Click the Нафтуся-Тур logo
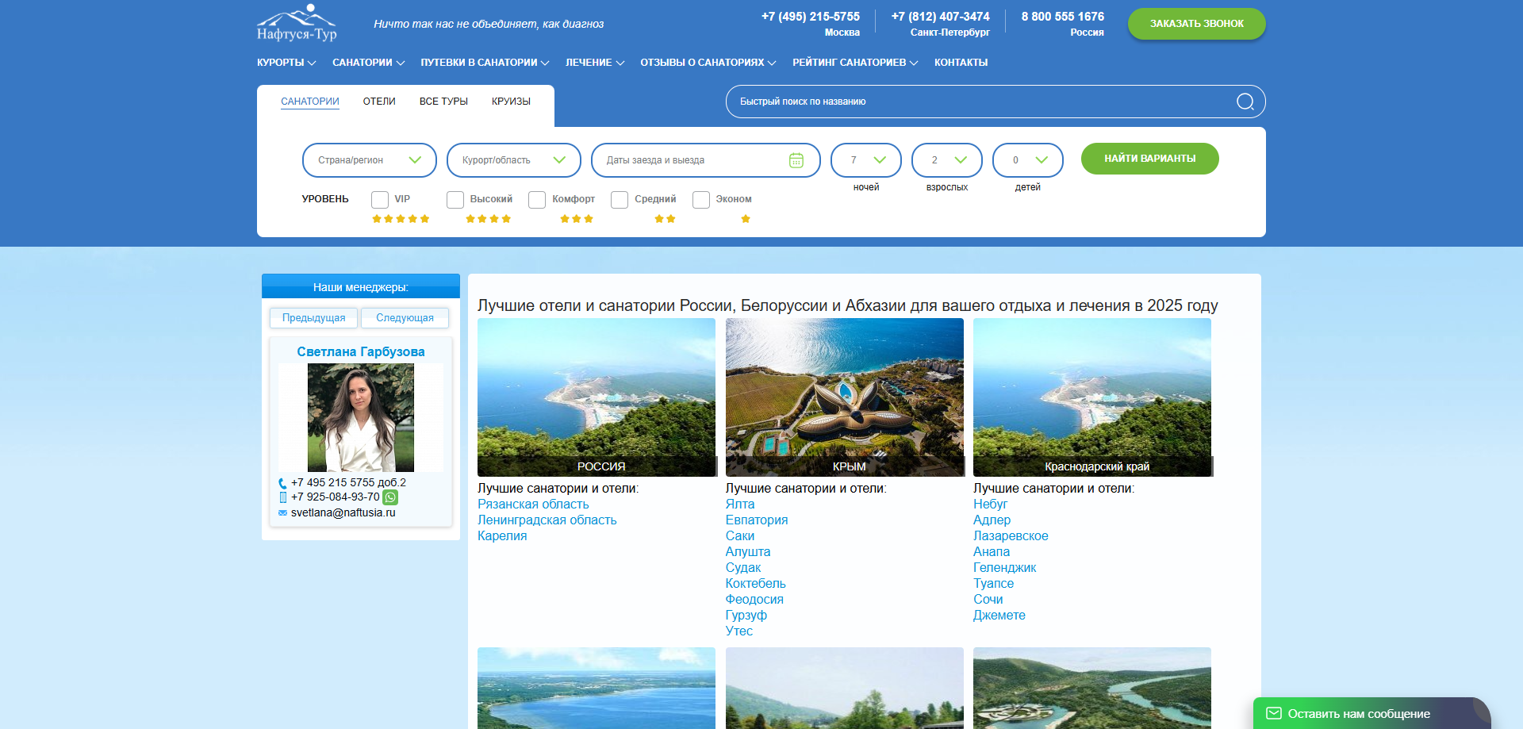This screenshot has width=1523, height=729. click(297, 23)
